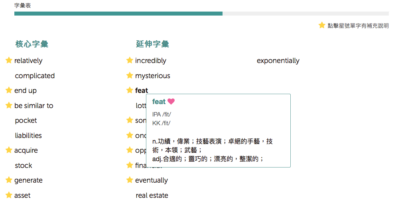Screen dimensions: 394x205
Task: Click the teal progress bar
Action: tap(118, 14)
